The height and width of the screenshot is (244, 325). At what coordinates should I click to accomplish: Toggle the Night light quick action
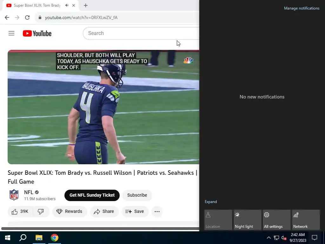[247, 220]
